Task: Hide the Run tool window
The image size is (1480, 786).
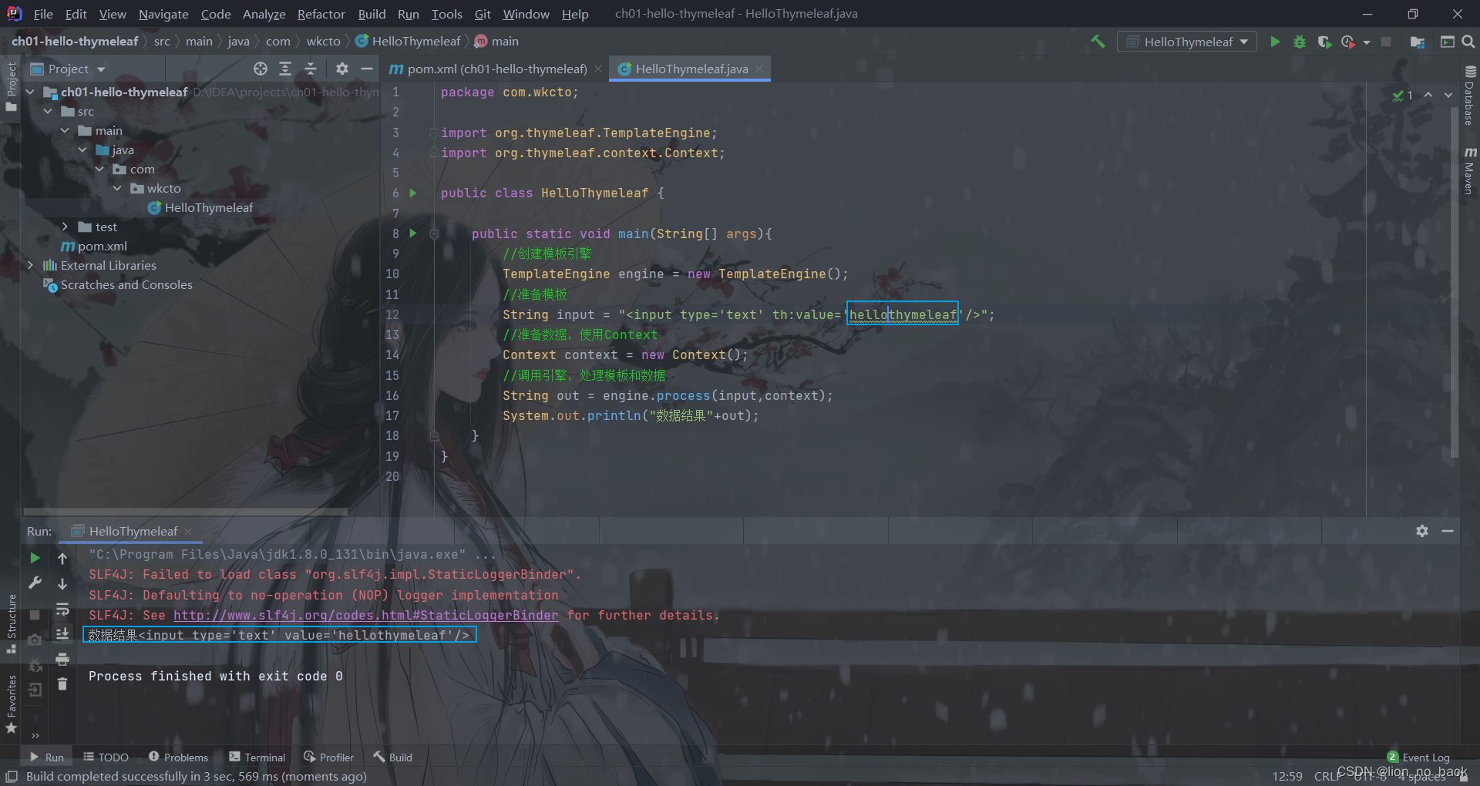Action: coord(1448,531)
